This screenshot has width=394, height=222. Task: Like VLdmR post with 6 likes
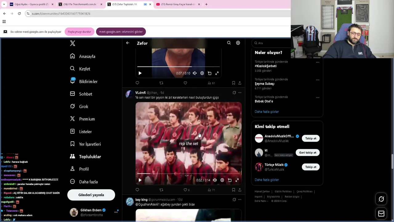pyautogui.click(x=187, y=190)
